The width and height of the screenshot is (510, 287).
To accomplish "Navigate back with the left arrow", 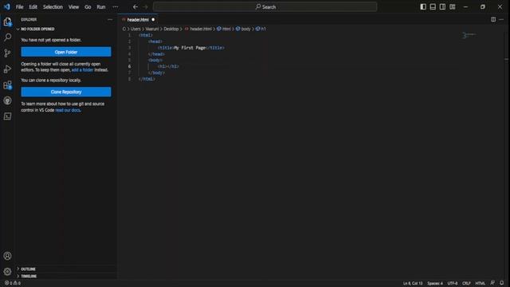I will [x=135, y=6].
